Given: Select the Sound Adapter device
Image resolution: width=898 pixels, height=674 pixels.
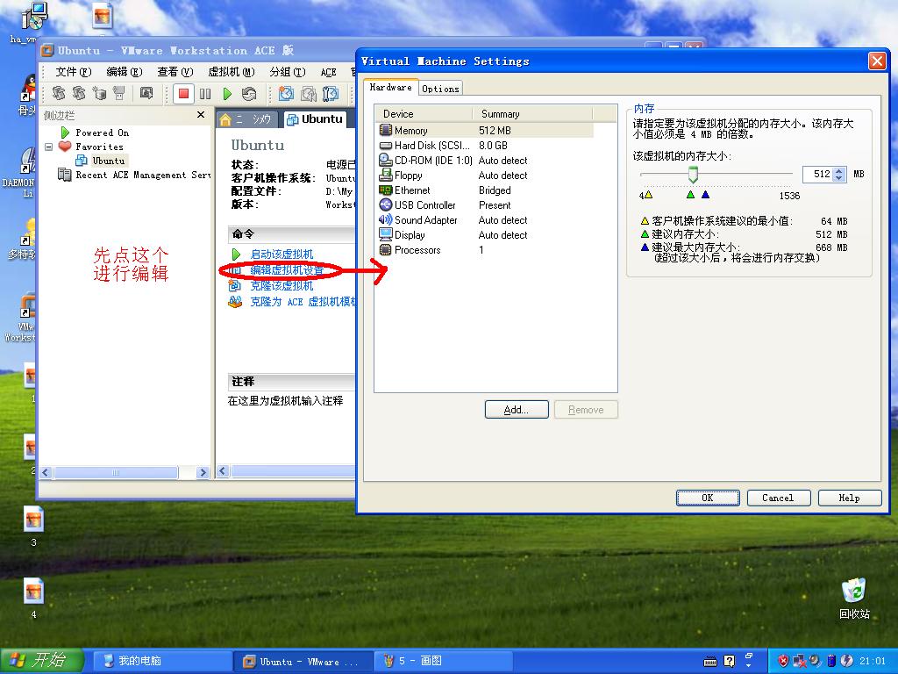Looking at the screenshot, I should point(484,220).
